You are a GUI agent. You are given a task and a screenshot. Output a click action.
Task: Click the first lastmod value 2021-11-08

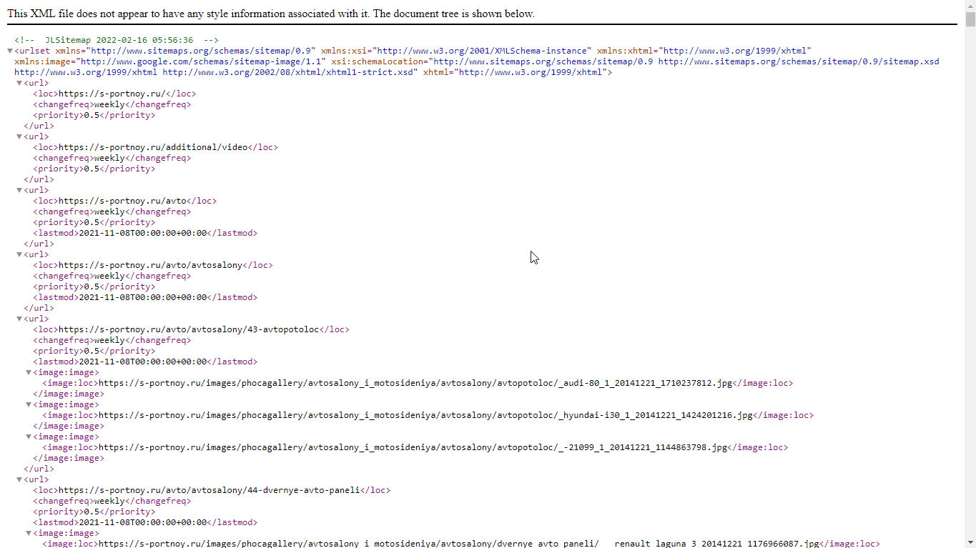pos(142,233)
